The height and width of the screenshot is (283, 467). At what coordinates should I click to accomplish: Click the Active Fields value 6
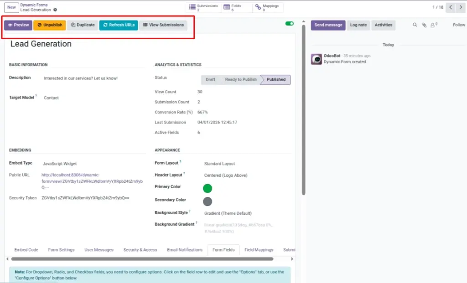[x=199, y=133]
